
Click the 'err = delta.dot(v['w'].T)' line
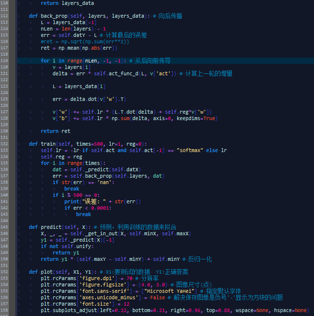coord(89,99)
